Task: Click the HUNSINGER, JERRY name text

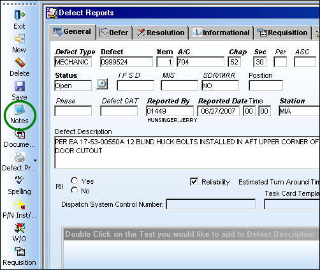Action: tap(172, 120)
